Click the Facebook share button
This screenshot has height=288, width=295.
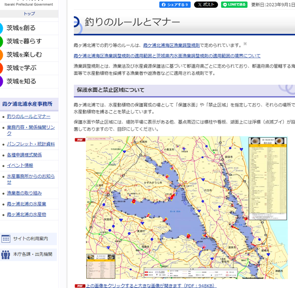point(175,5)
